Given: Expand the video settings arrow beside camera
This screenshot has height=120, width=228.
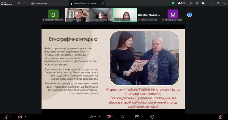Looking at the screenshot, I should (x=26, y=117).
